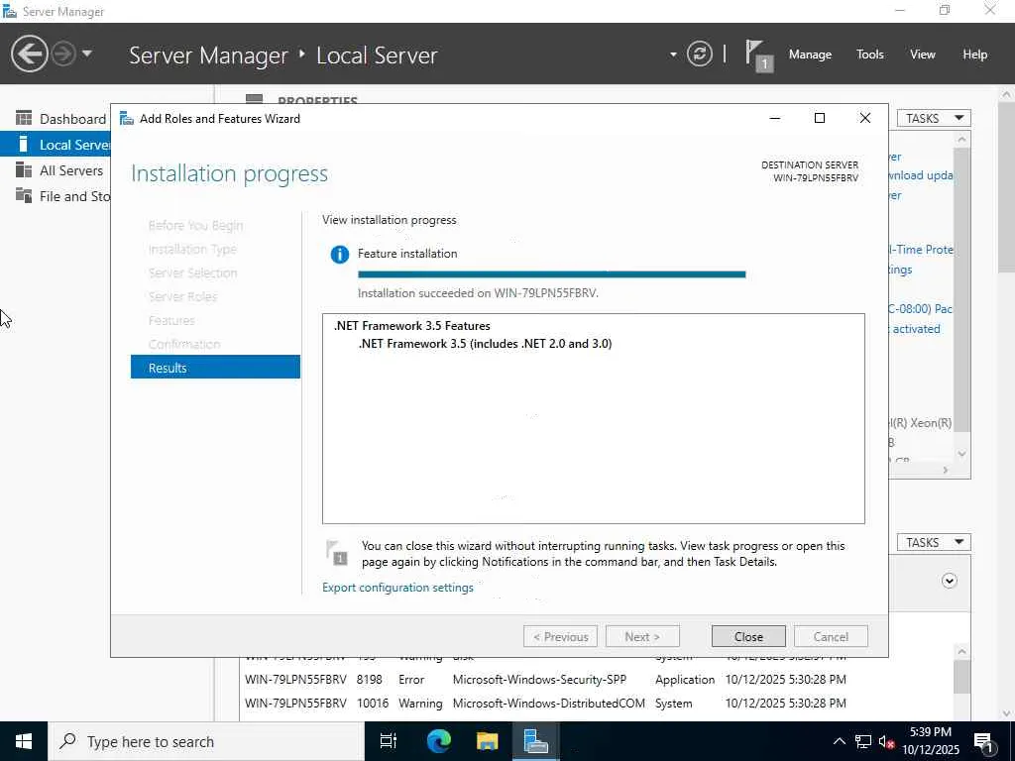
Task: Expand the Events filter chevron button
Action: (949, 581)
